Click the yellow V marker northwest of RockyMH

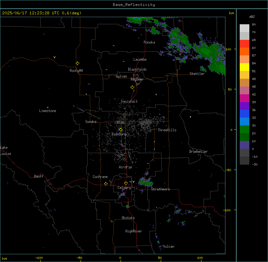coord(54,57)
